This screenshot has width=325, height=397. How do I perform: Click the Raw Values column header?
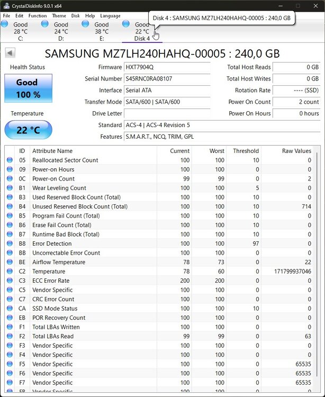pos(296,151)
